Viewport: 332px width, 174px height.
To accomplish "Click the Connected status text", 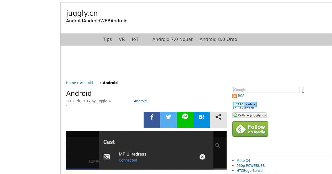I will tap(128, 160).
